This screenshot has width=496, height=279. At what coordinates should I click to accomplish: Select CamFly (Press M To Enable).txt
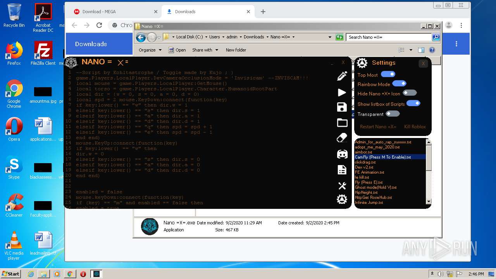(390, 157)
